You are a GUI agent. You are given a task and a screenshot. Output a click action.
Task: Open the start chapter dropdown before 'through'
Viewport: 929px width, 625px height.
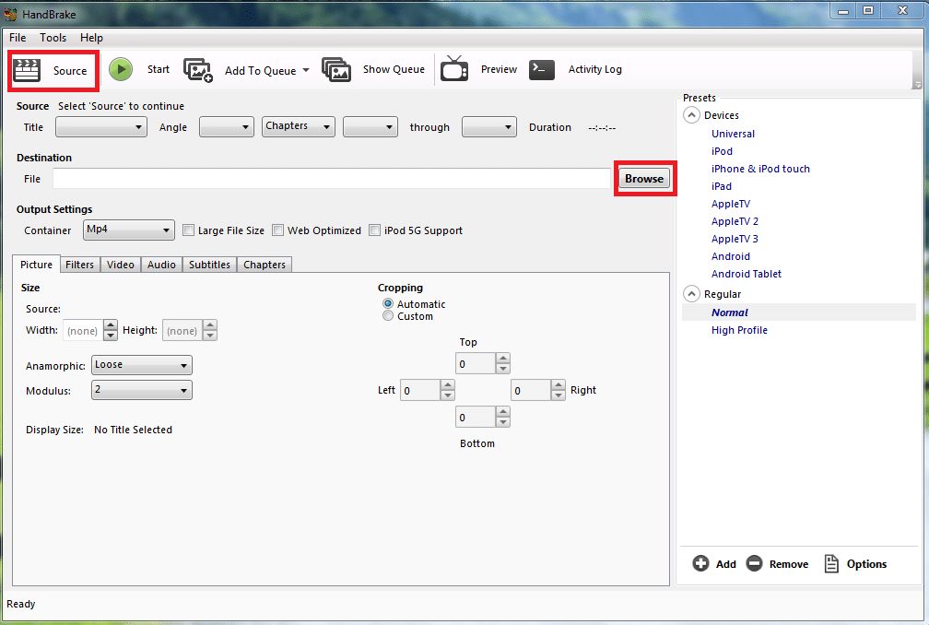(370, 127)
